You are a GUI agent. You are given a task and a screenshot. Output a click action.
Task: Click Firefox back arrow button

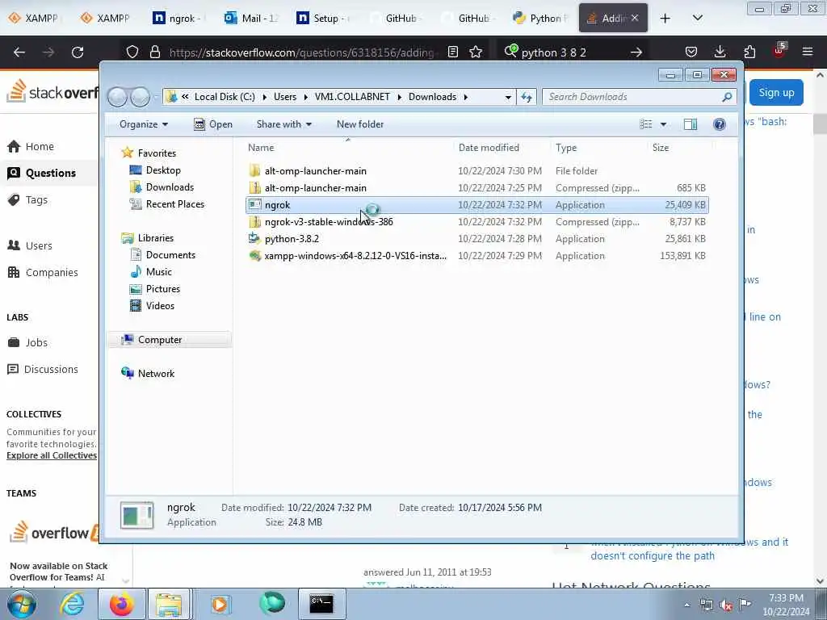tap(19, 52)
